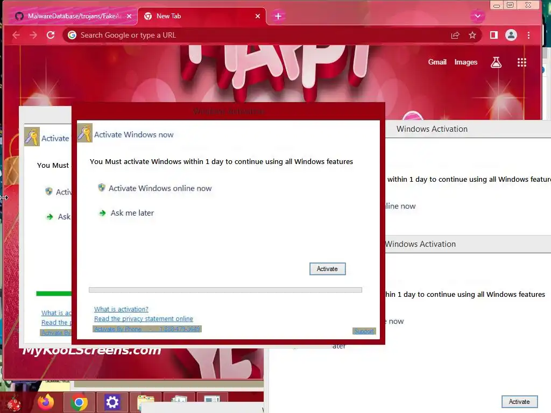The height and width of the screenshot is (413, 551).
Task: Open the What is activation? link
Action: [x=121, y=309]
